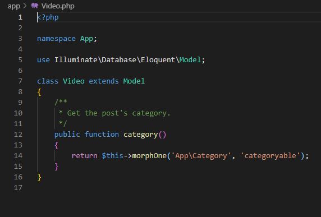This screenshot has width=321, height=217.
Task: Click the PHP elephant file icon
Action: pos(35,6)
